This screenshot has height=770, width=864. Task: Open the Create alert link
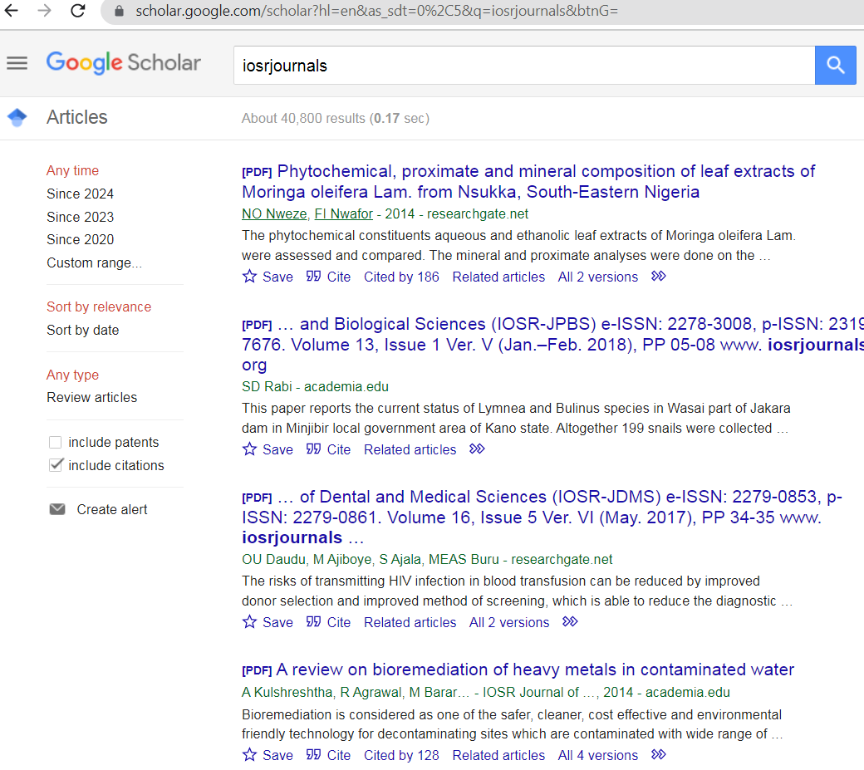coord(112,509)
